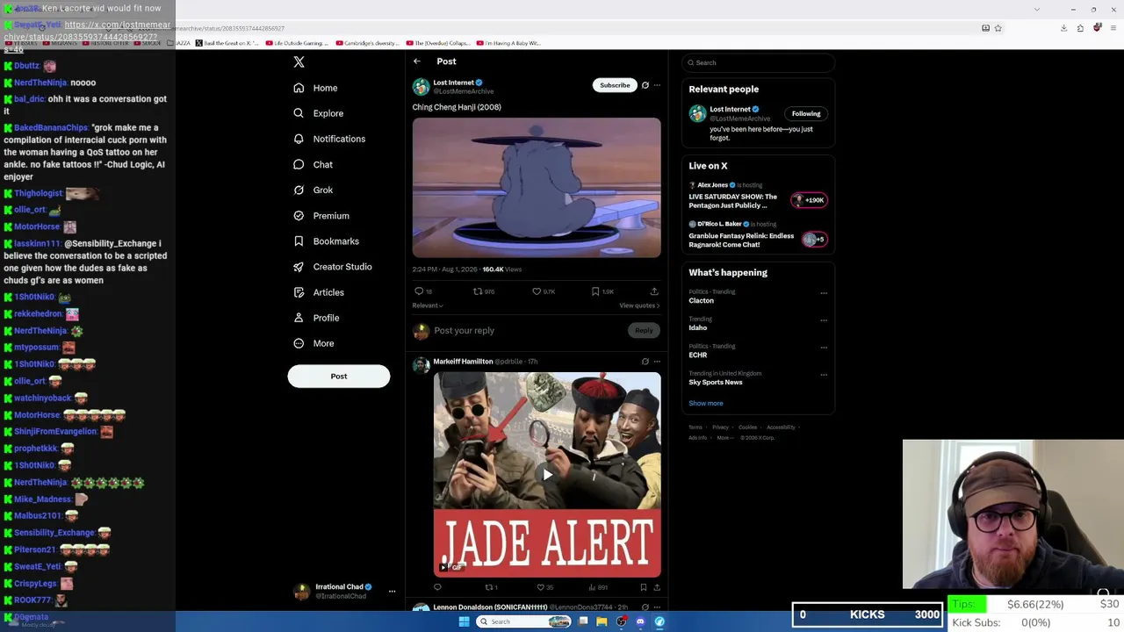The height and width of the screenshot is (632, 1124).
Task: Launch Grok from its sidebar icon
Action: pos(299,190)
